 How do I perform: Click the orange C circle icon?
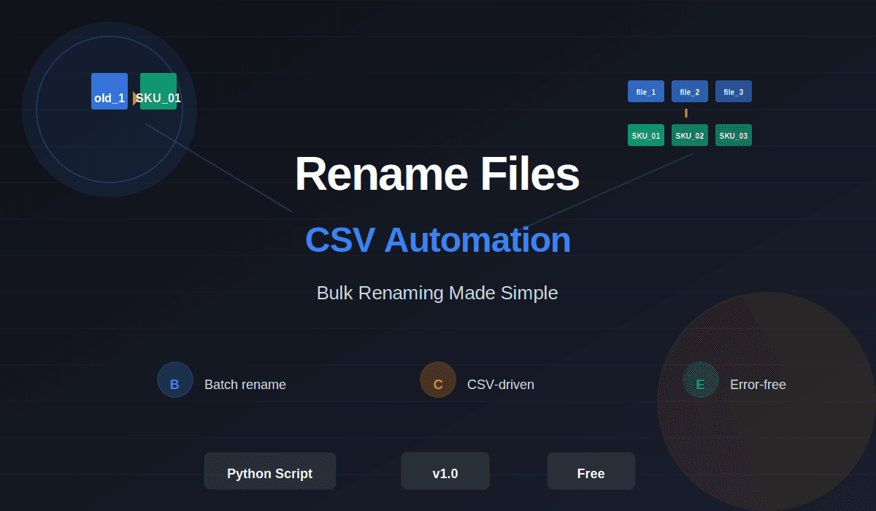click(438, 380)
